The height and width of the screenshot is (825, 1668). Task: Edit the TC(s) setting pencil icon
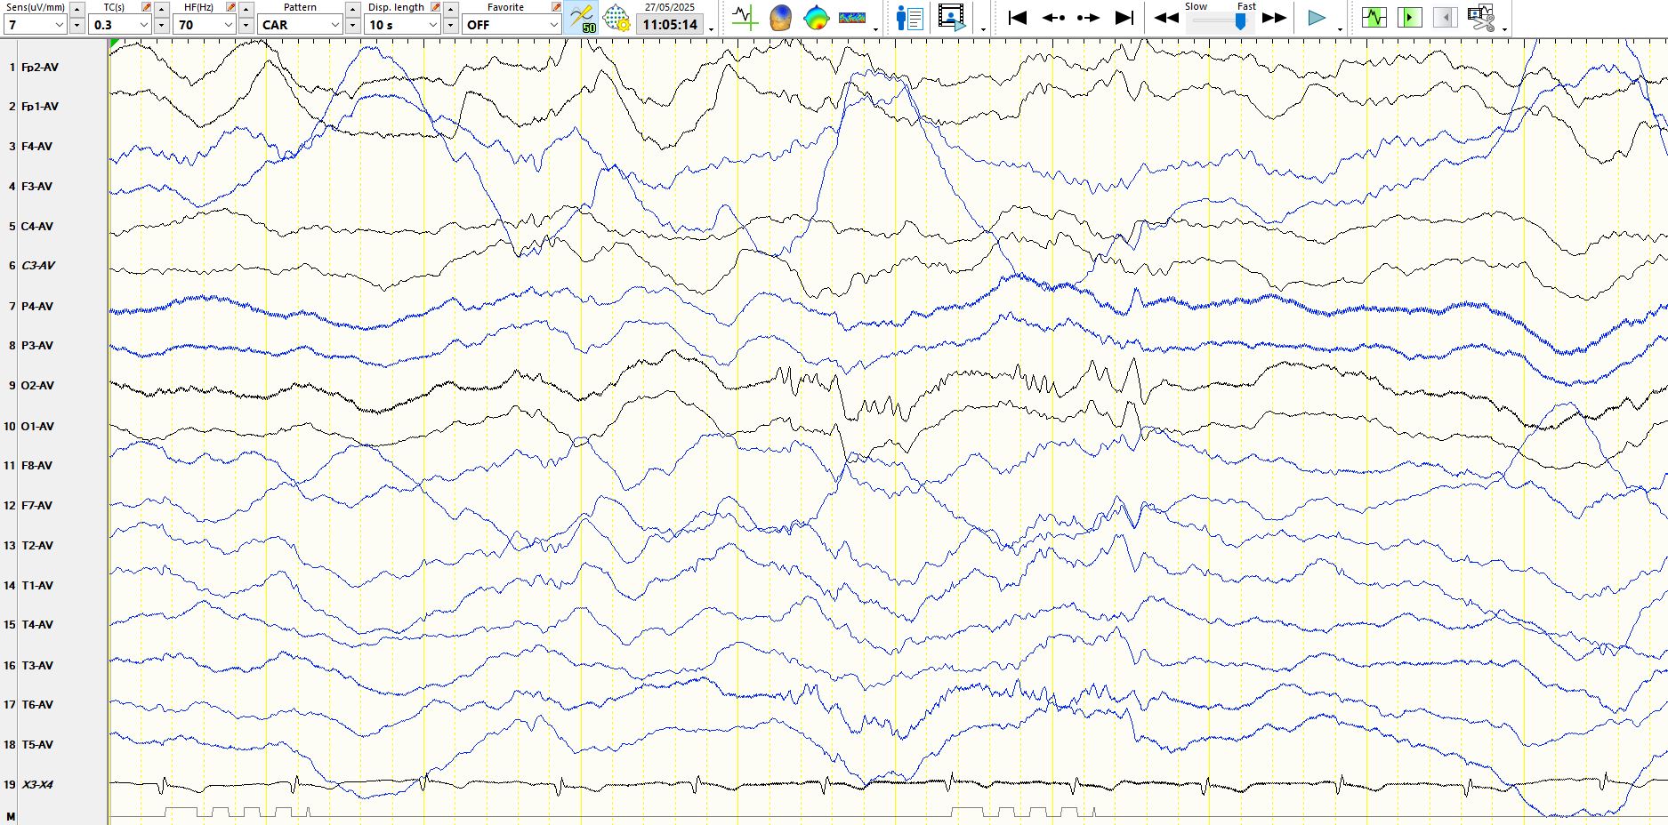(147, 7)
